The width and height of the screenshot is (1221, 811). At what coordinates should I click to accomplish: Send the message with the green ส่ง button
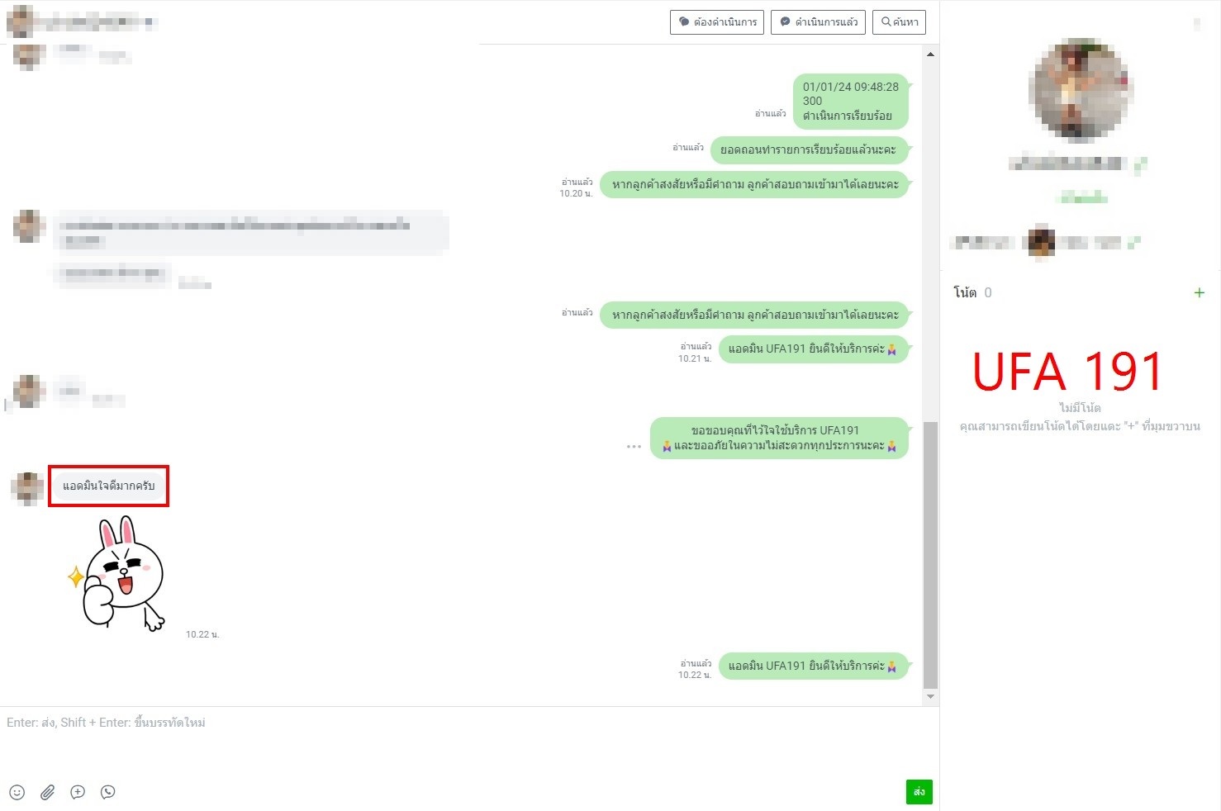tap(919, 791)
